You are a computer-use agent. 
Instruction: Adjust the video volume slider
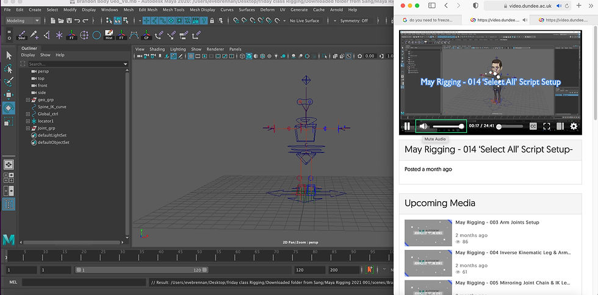[448, 126]
